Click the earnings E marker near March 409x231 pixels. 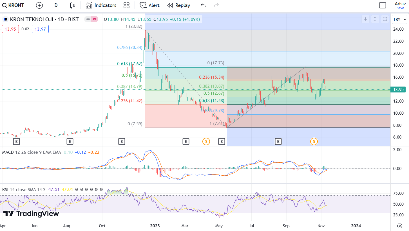[186, 141]
